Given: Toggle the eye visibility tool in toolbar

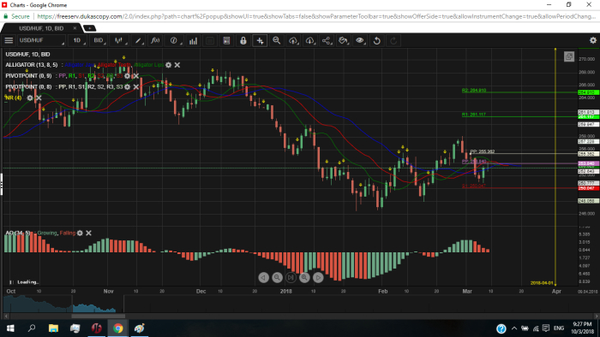Looking at the screenshot, I should click(360, 40).
